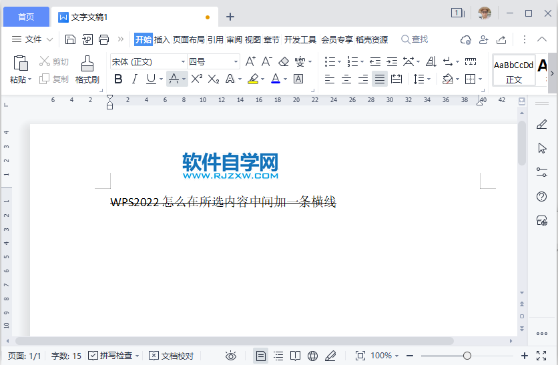Viewport: 558px width, 365px height.
Task: Toggle Strikethrough formatting
Action: point(174,79)
